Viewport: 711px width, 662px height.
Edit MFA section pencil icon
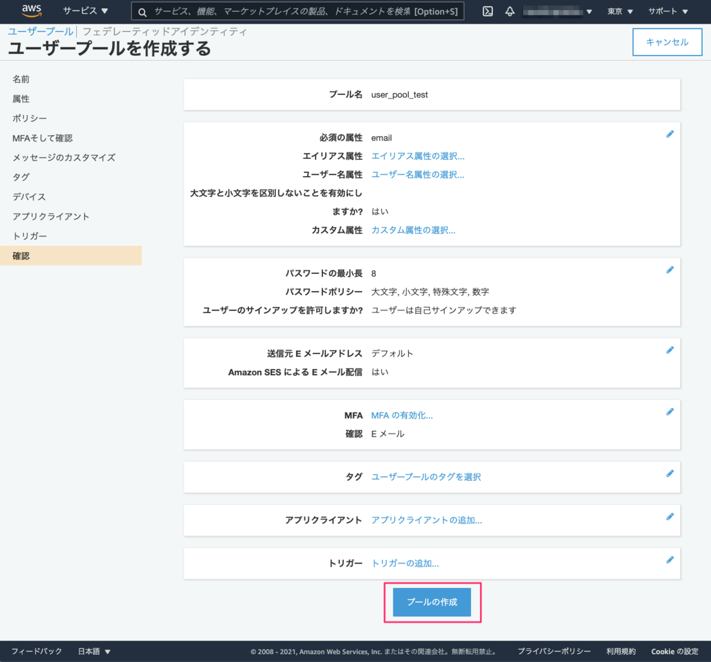(670, 411)
